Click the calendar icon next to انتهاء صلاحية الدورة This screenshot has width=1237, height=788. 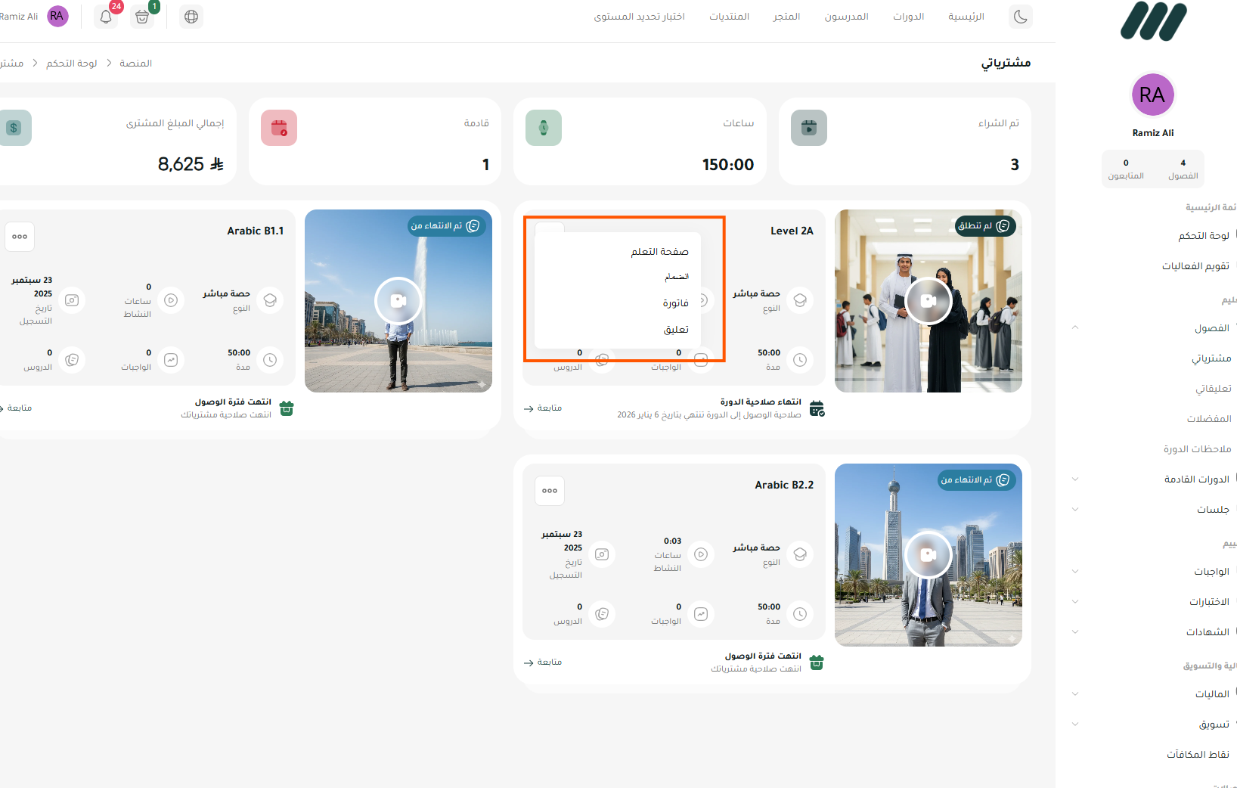[817, 409]
